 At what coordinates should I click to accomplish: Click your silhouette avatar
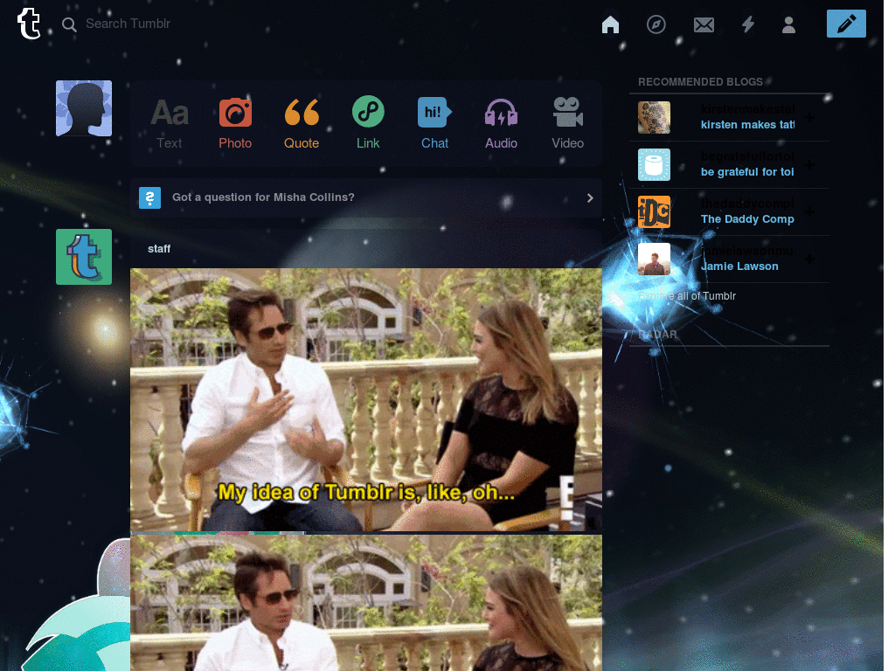84,108
